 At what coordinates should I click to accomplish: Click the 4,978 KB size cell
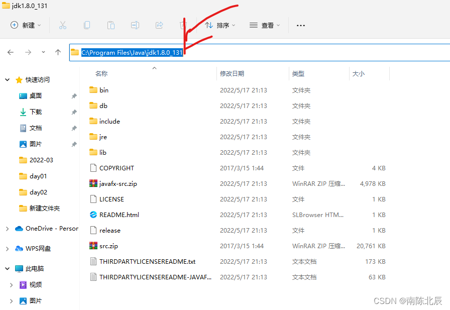(x=373, y=184)
